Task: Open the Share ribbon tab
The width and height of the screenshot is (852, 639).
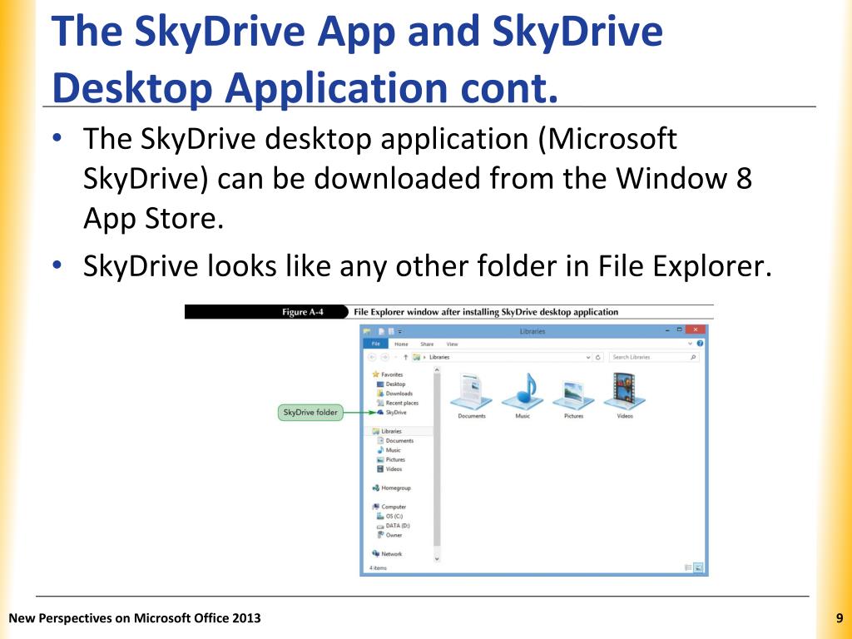Action: click(427, 344)
